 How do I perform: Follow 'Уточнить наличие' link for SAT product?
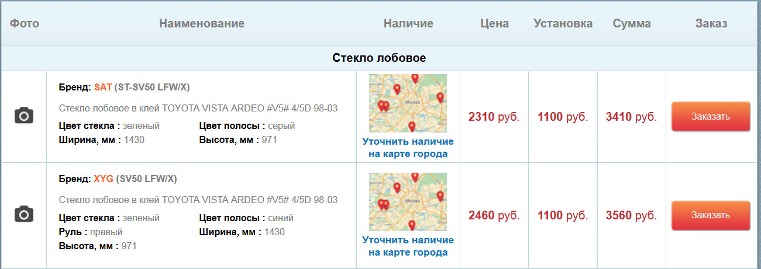click(x=408, y=148)
